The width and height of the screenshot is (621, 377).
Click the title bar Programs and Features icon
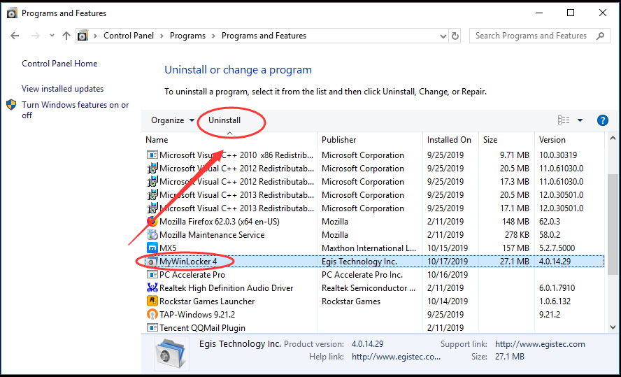[x=13, y=13]
